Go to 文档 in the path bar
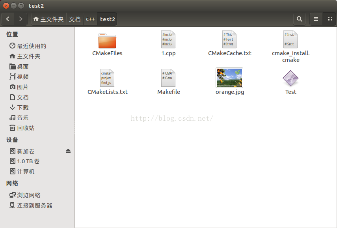The image size is (337, 228). point(75,19)
